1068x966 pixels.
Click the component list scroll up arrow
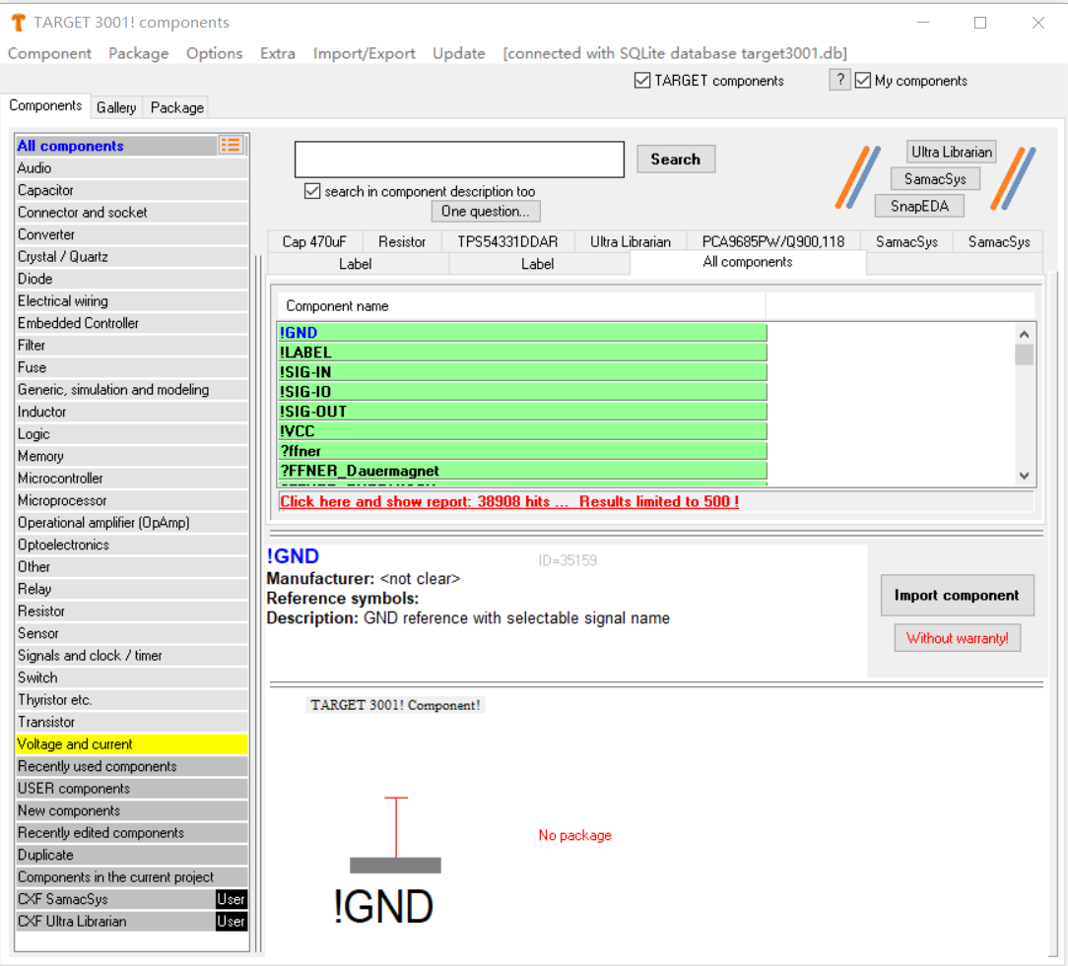tap(1024, 334)
